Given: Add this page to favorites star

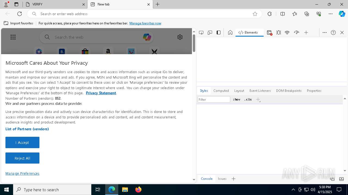Looking at the screenshot, I should pos(255,14).
